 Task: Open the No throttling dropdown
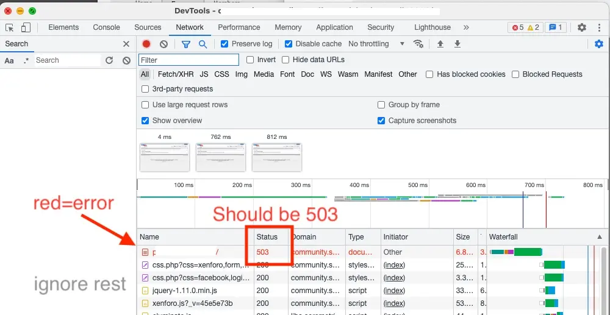[376, 44]
